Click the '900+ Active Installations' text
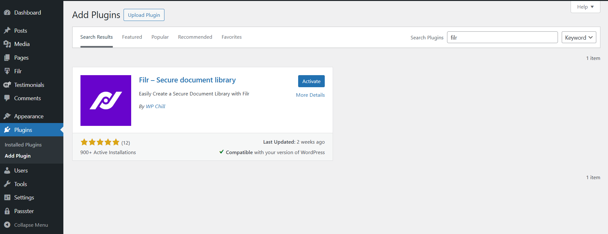 108,152
